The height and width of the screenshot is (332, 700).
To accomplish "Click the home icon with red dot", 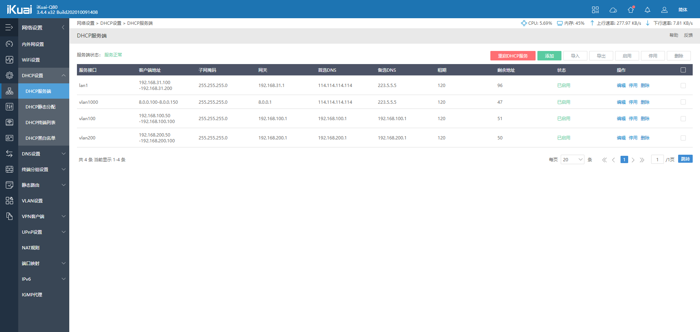I will click(631, 10).
